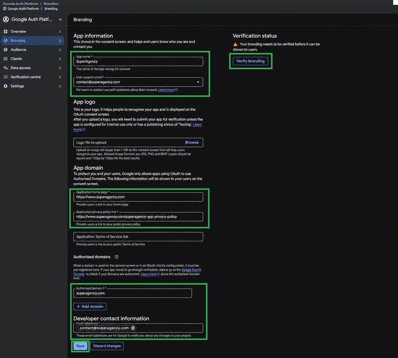Click the 'App information' heading
This screenshot has width=398, height=358.
(93, 36)
